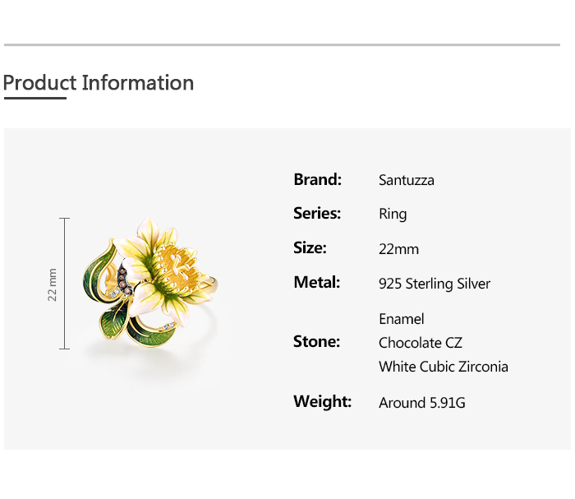Click the dark underline beneath Product Information
The height and width of the screenshot is (499, 575).
click(34, 99)
